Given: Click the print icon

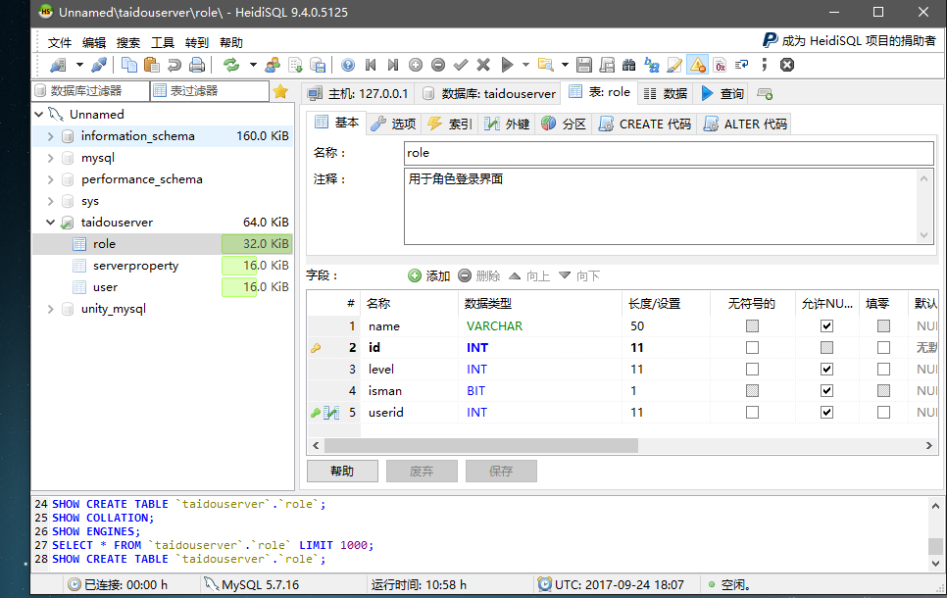Looking at the screenshot, I should coord(197,65).
